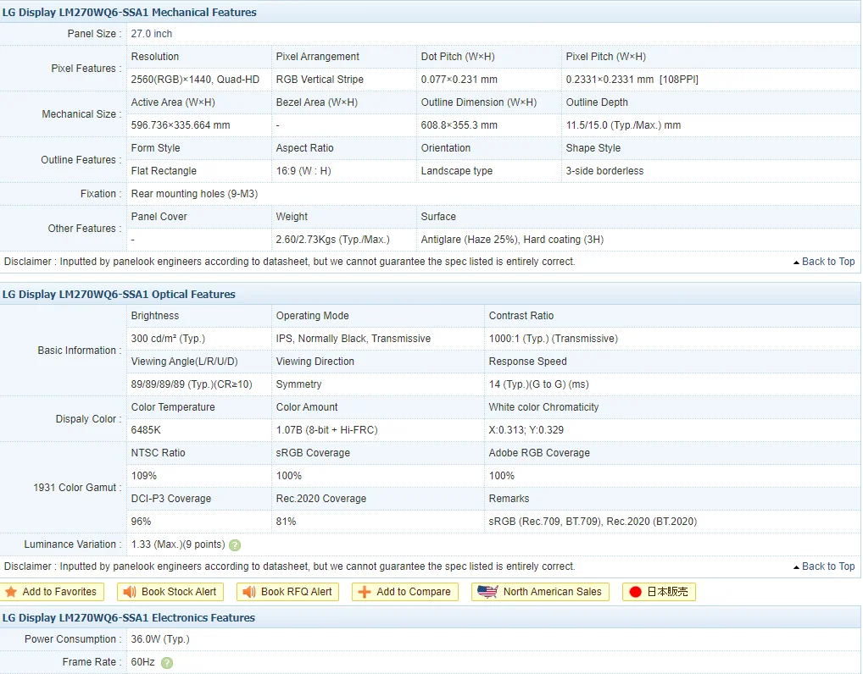Click the Dispaly Color row label

[x=88, y=418]
